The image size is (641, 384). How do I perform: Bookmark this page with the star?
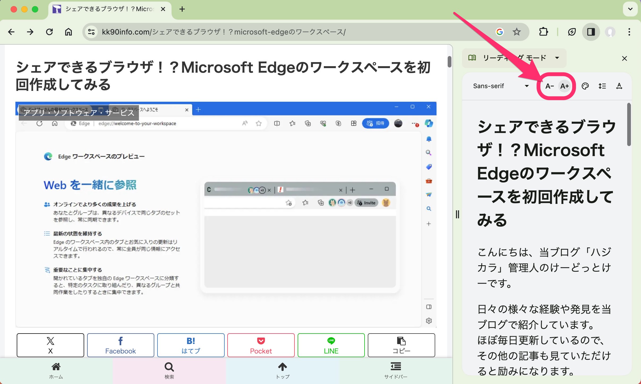click(517, 32)
